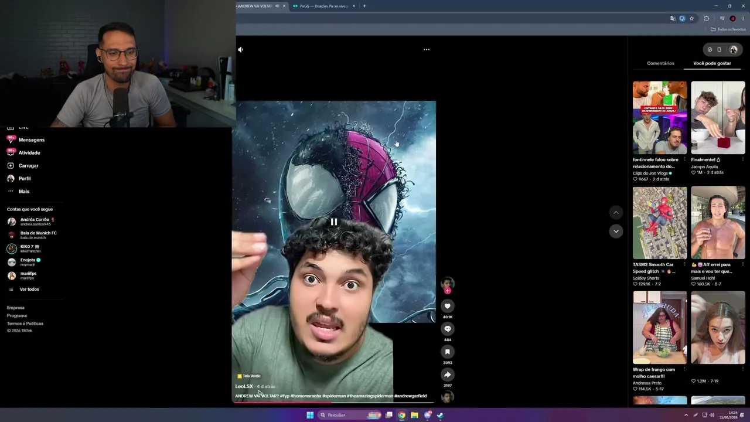Click the Chrome profile avatar in toolbar
This screenshot has height=422, width=750.
[x=732, y=19]
